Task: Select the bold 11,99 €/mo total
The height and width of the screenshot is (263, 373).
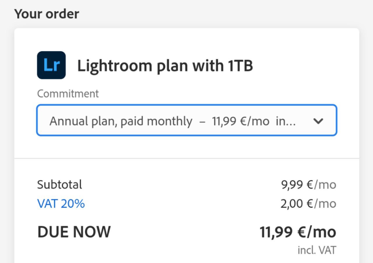Action: [x=298, y=232]
